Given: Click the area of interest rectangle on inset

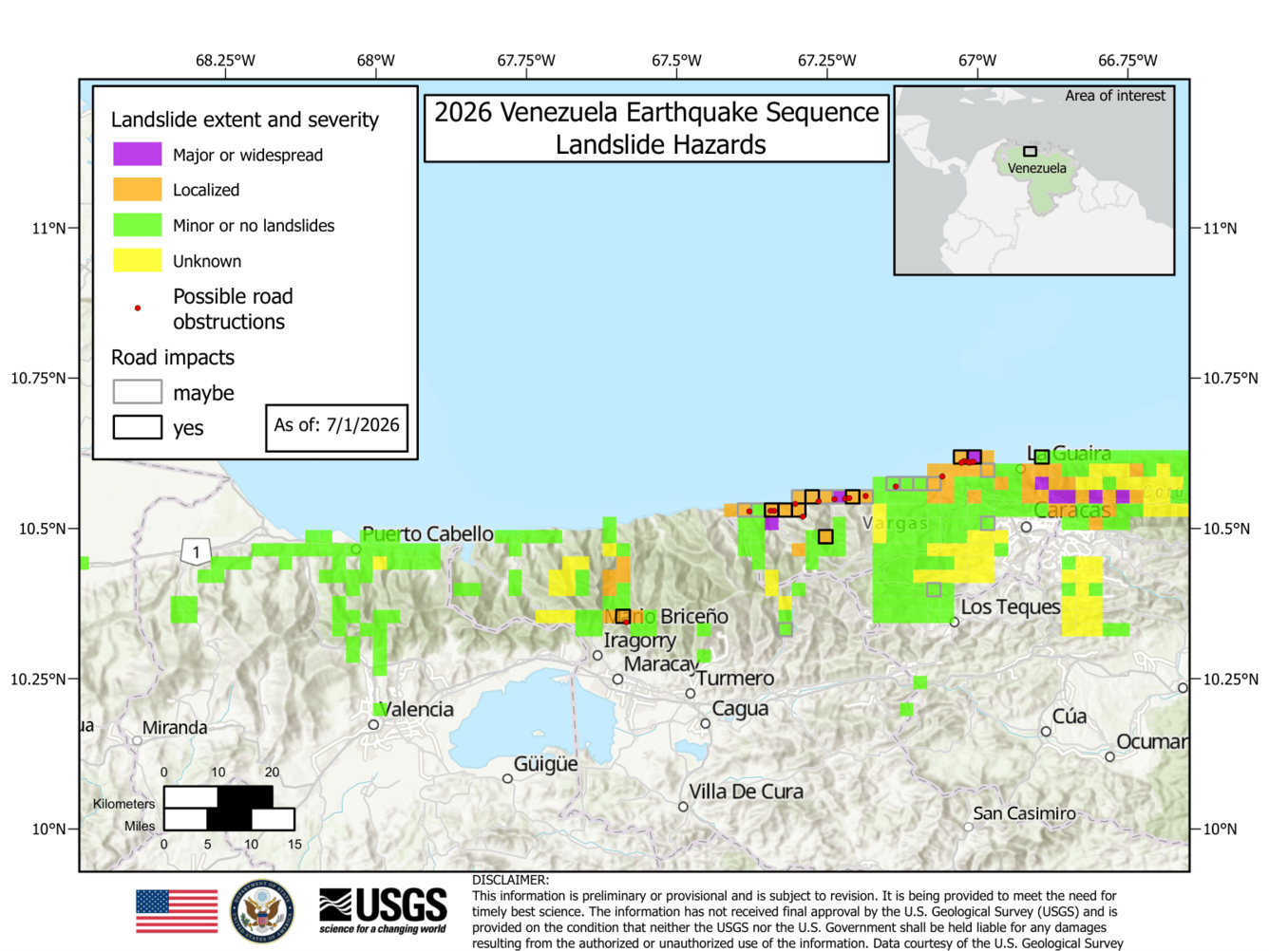Looking at the screenshot, I should point(1030,151).
